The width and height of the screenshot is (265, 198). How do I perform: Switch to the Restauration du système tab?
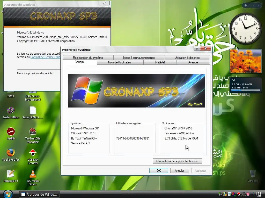pos(88,58)
